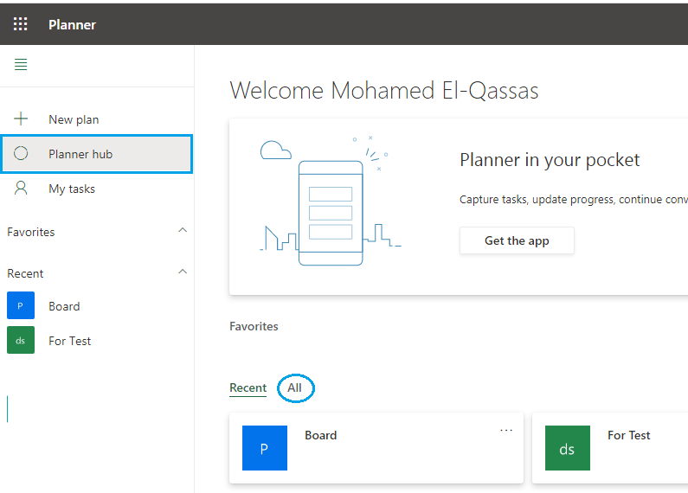Screen dimensions: 688x493
Task: Click the Get the app button
Action: coord(517,240)
